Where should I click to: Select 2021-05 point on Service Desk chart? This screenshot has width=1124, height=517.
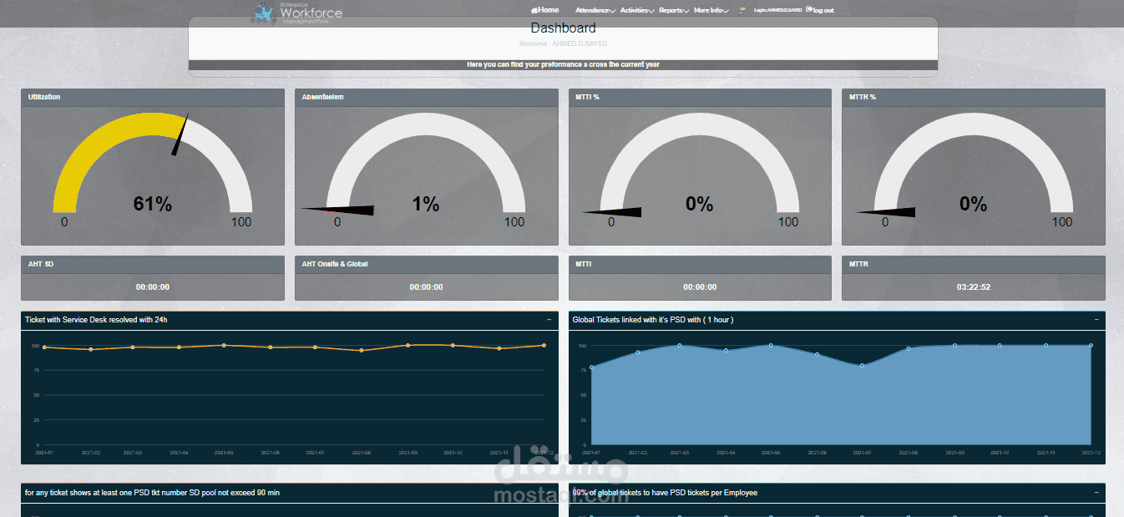tap(224, 345)
